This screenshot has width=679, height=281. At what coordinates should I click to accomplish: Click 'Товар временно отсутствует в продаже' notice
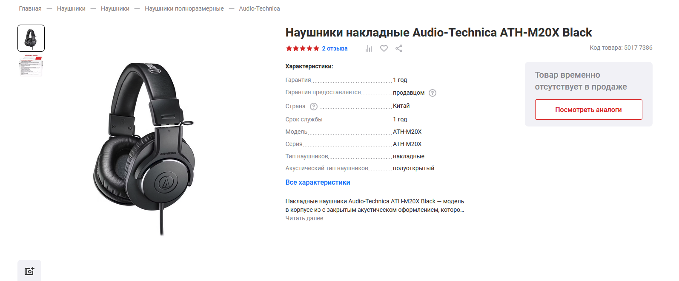click(581, 81)
